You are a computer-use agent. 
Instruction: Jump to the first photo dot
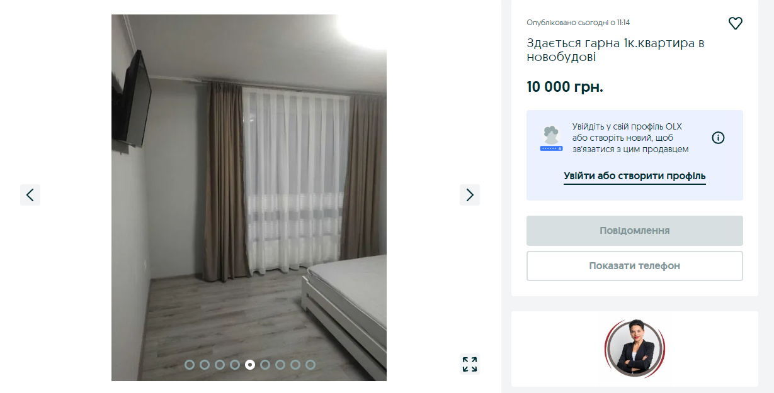click(x=190, y=364)
